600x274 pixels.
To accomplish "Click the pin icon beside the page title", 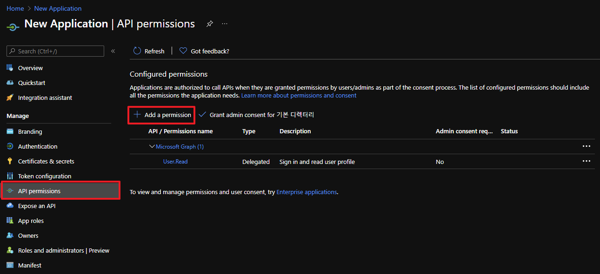I will [x=209, y=24].
